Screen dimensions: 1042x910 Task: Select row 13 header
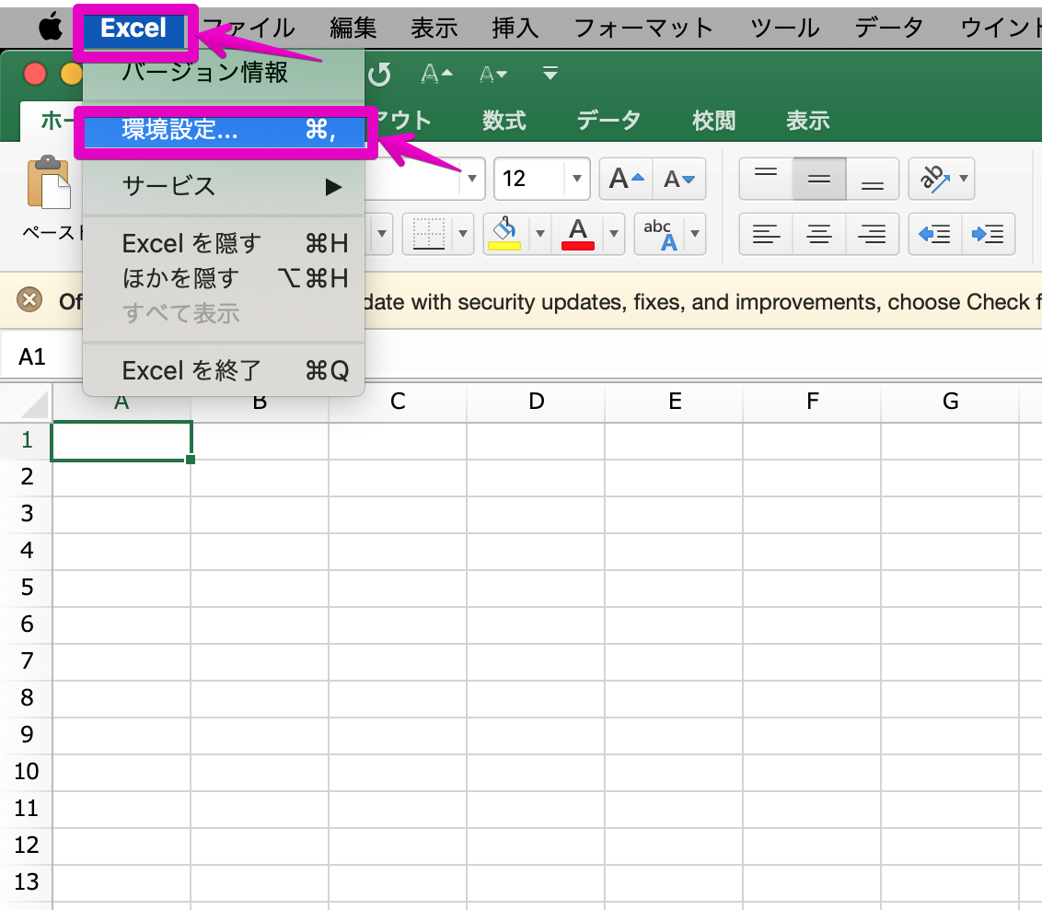tap(27, 882)
